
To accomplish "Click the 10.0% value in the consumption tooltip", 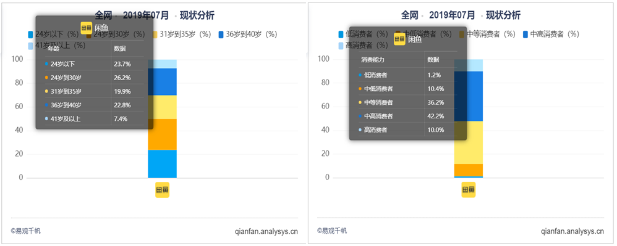I will click(x=436, y=130).
